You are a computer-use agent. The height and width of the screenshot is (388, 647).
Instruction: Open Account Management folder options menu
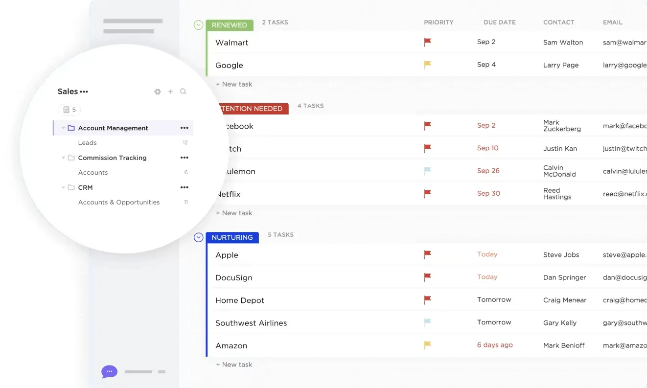tap(184, 128)
